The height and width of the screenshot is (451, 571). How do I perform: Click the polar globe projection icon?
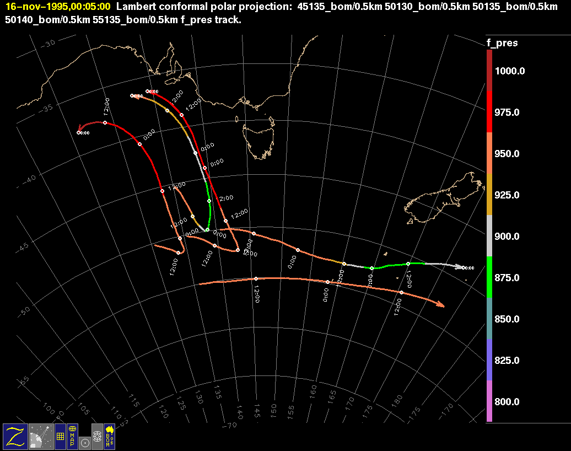click(x=97, y=436)
